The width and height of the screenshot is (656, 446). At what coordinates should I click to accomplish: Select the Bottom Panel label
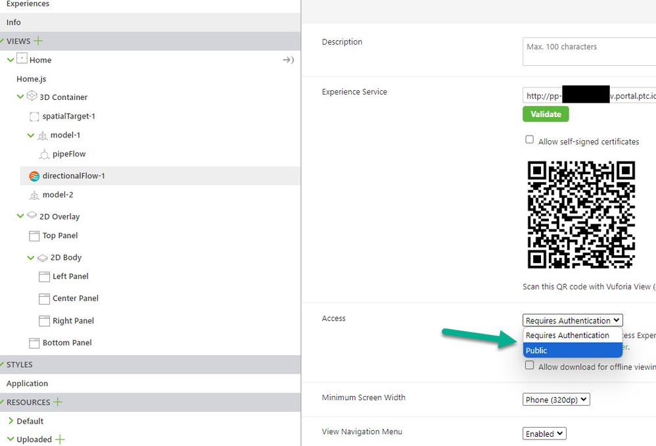click(67, 343)
